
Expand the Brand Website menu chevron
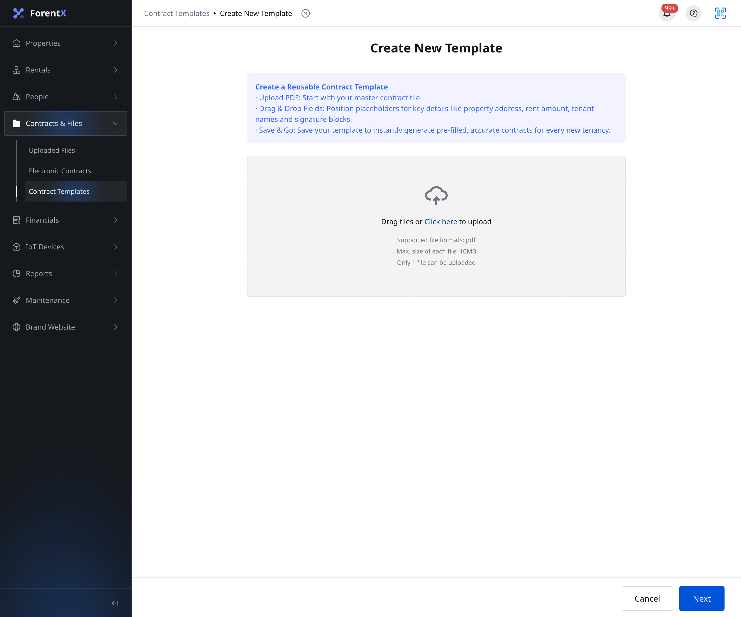tap(116, 327)
